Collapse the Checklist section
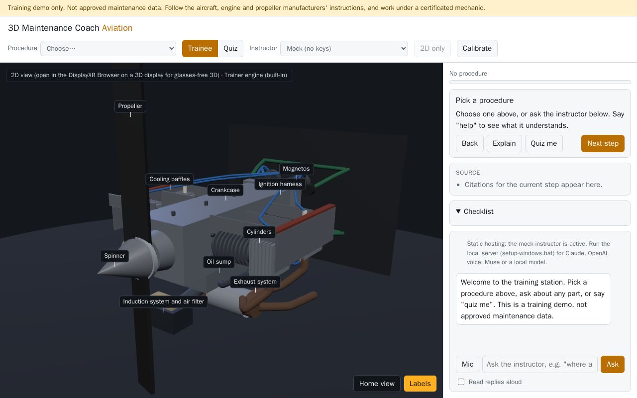 point(475,211)
